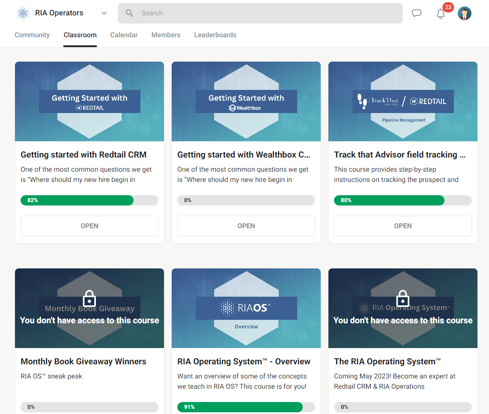Open your profile avatar
The image size is (489, 414).
464,13
